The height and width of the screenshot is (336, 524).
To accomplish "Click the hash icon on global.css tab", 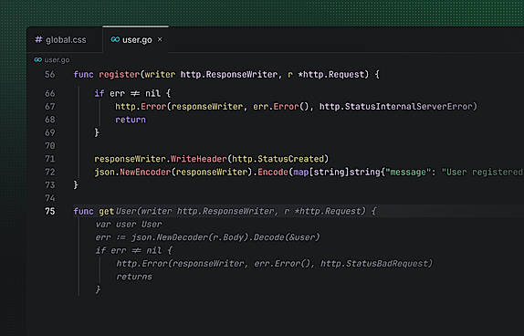I will [x=38, y=40].
